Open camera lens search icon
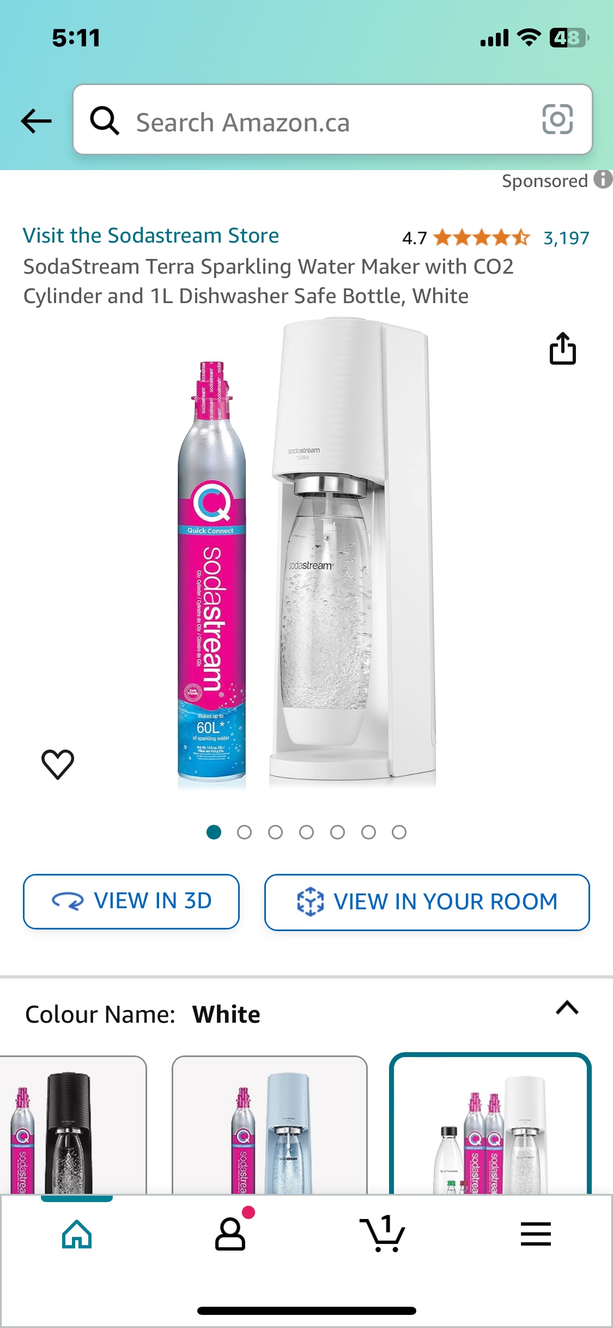Image resolution: width=613 pixels, height=1328 pixels. [557, 119]
